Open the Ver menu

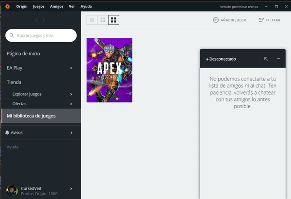pos(72,6)
